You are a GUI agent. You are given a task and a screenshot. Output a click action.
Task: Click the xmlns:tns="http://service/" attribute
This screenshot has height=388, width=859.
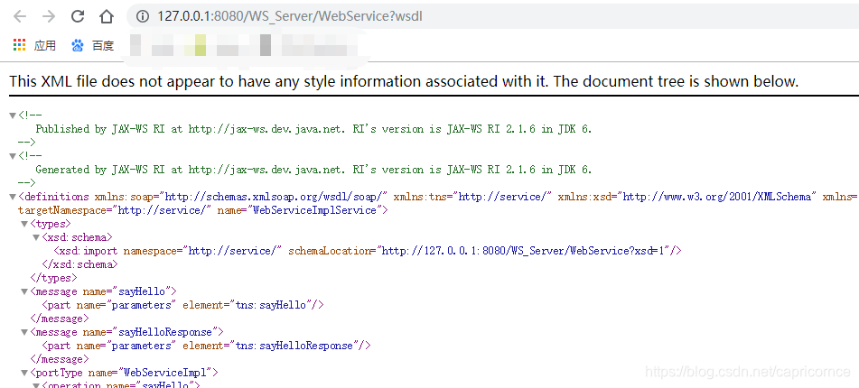(x=472, y=197)
